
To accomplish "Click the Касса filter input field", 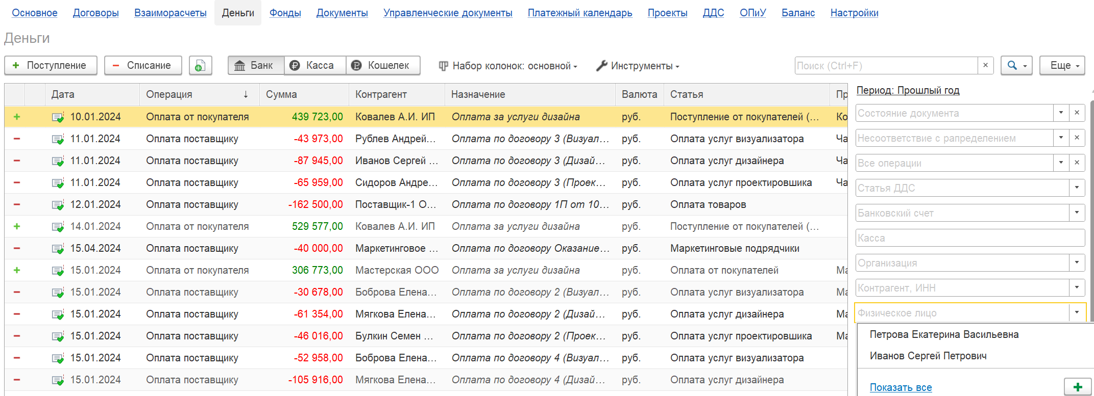I will pyautogui.click(x=970, y=238).
